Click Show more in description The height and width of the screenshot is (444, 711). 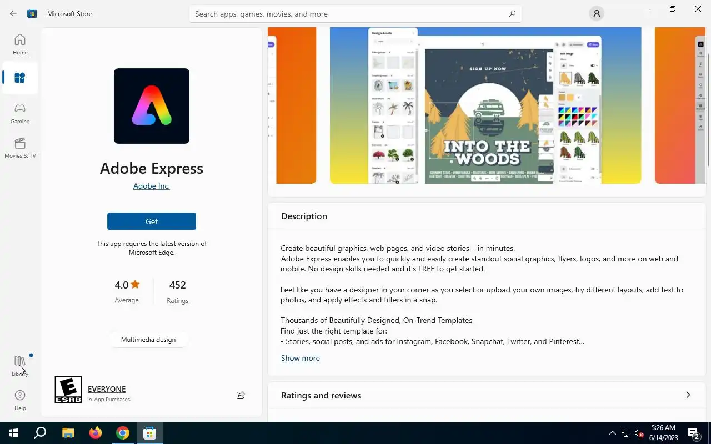(300, 358)
